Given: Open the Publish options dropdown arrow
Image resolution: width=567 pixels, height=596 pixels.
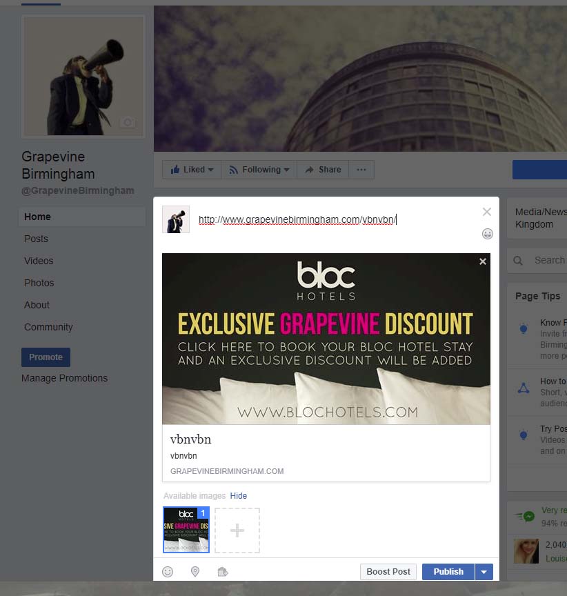Looking at the screenshot, I should pyautogui.click(x=484, y=572).
